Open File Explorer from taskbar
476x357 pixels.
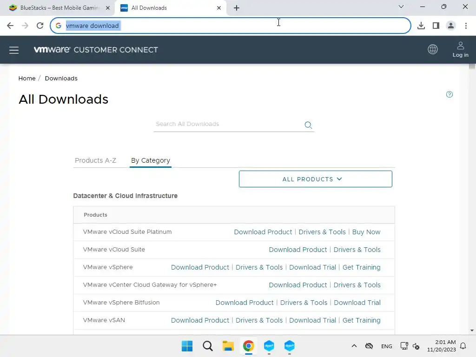pyautogui.click(x=228, y=346)
